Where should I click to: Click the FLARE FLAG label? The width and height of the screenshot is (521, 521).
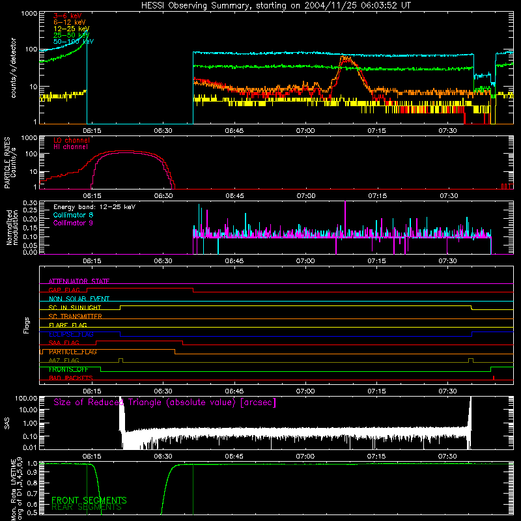(68, 325)
